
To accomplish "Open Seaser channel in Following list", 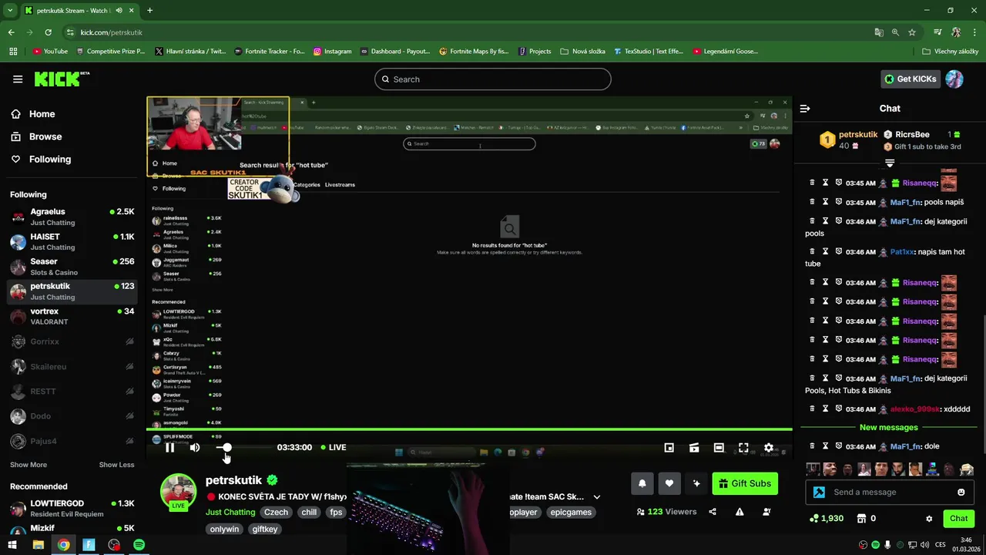I will [x=72, y=266].
